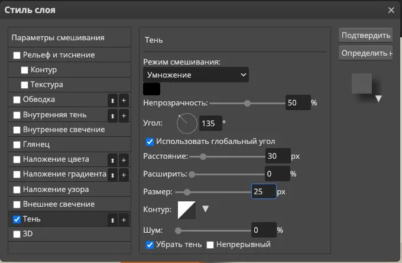This screenshot has height=263, width=402.
Task: Click the reorder arrows icon beside Тень
Action: pyautogui.click(x=112, y=220)
